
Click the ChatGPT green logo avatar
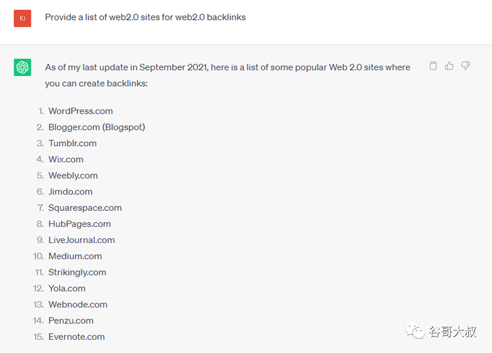tap(23, 67)
